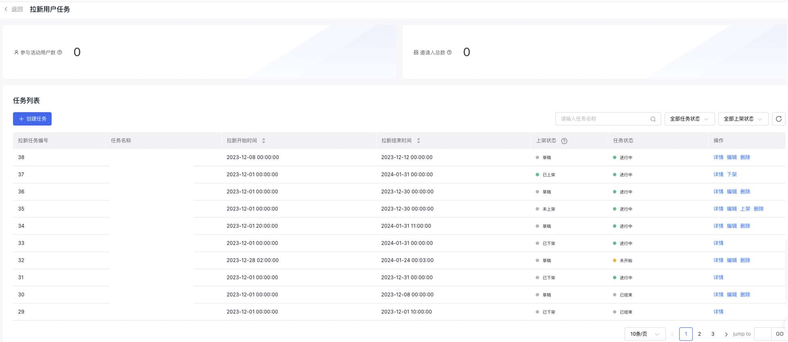The height and width of the screenshot is (342, 788).
Task: Click 删除 for task 32
Action: 745,260
